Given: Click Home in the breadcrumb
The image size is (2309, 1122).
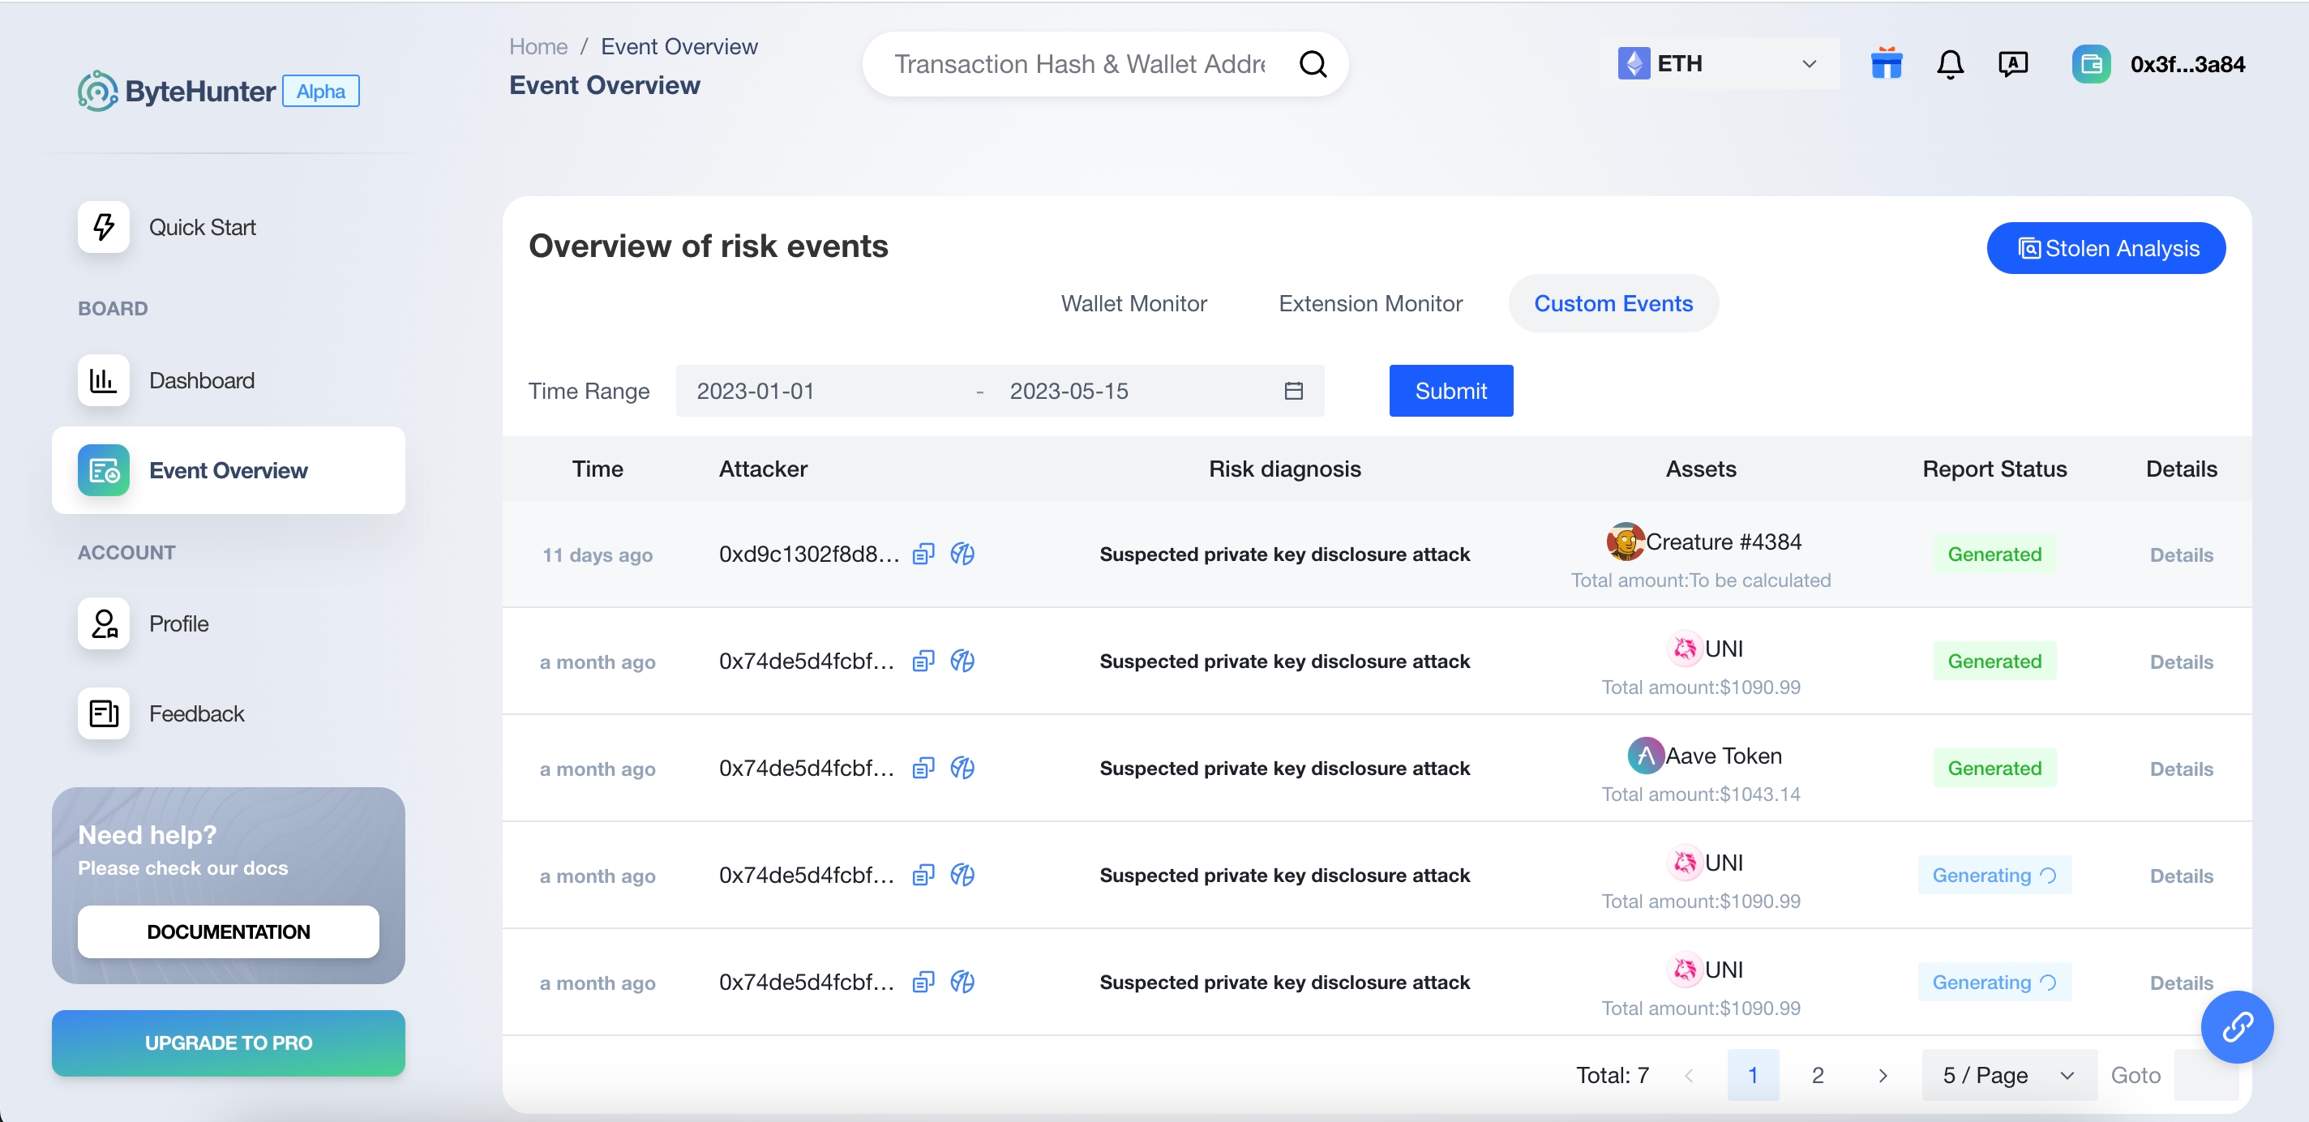Looking at the screenshot, I should tap(538, 46).
